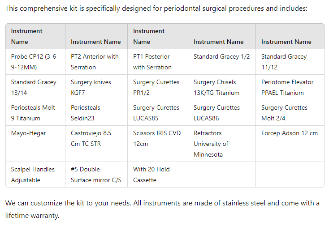Select the Surgery knives KGF7 cell
The height and width of the screenshot is (226, 329).
[95, 87]
